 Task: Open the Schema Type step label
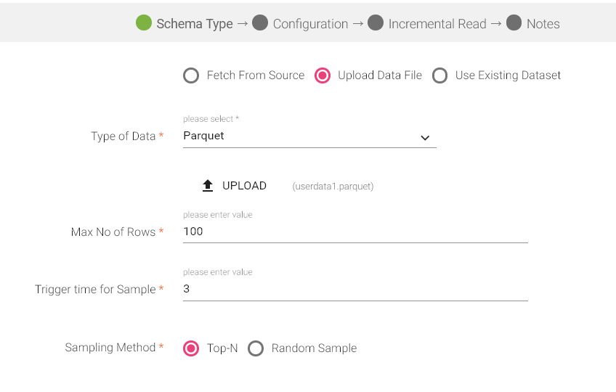tap(195, 24)
